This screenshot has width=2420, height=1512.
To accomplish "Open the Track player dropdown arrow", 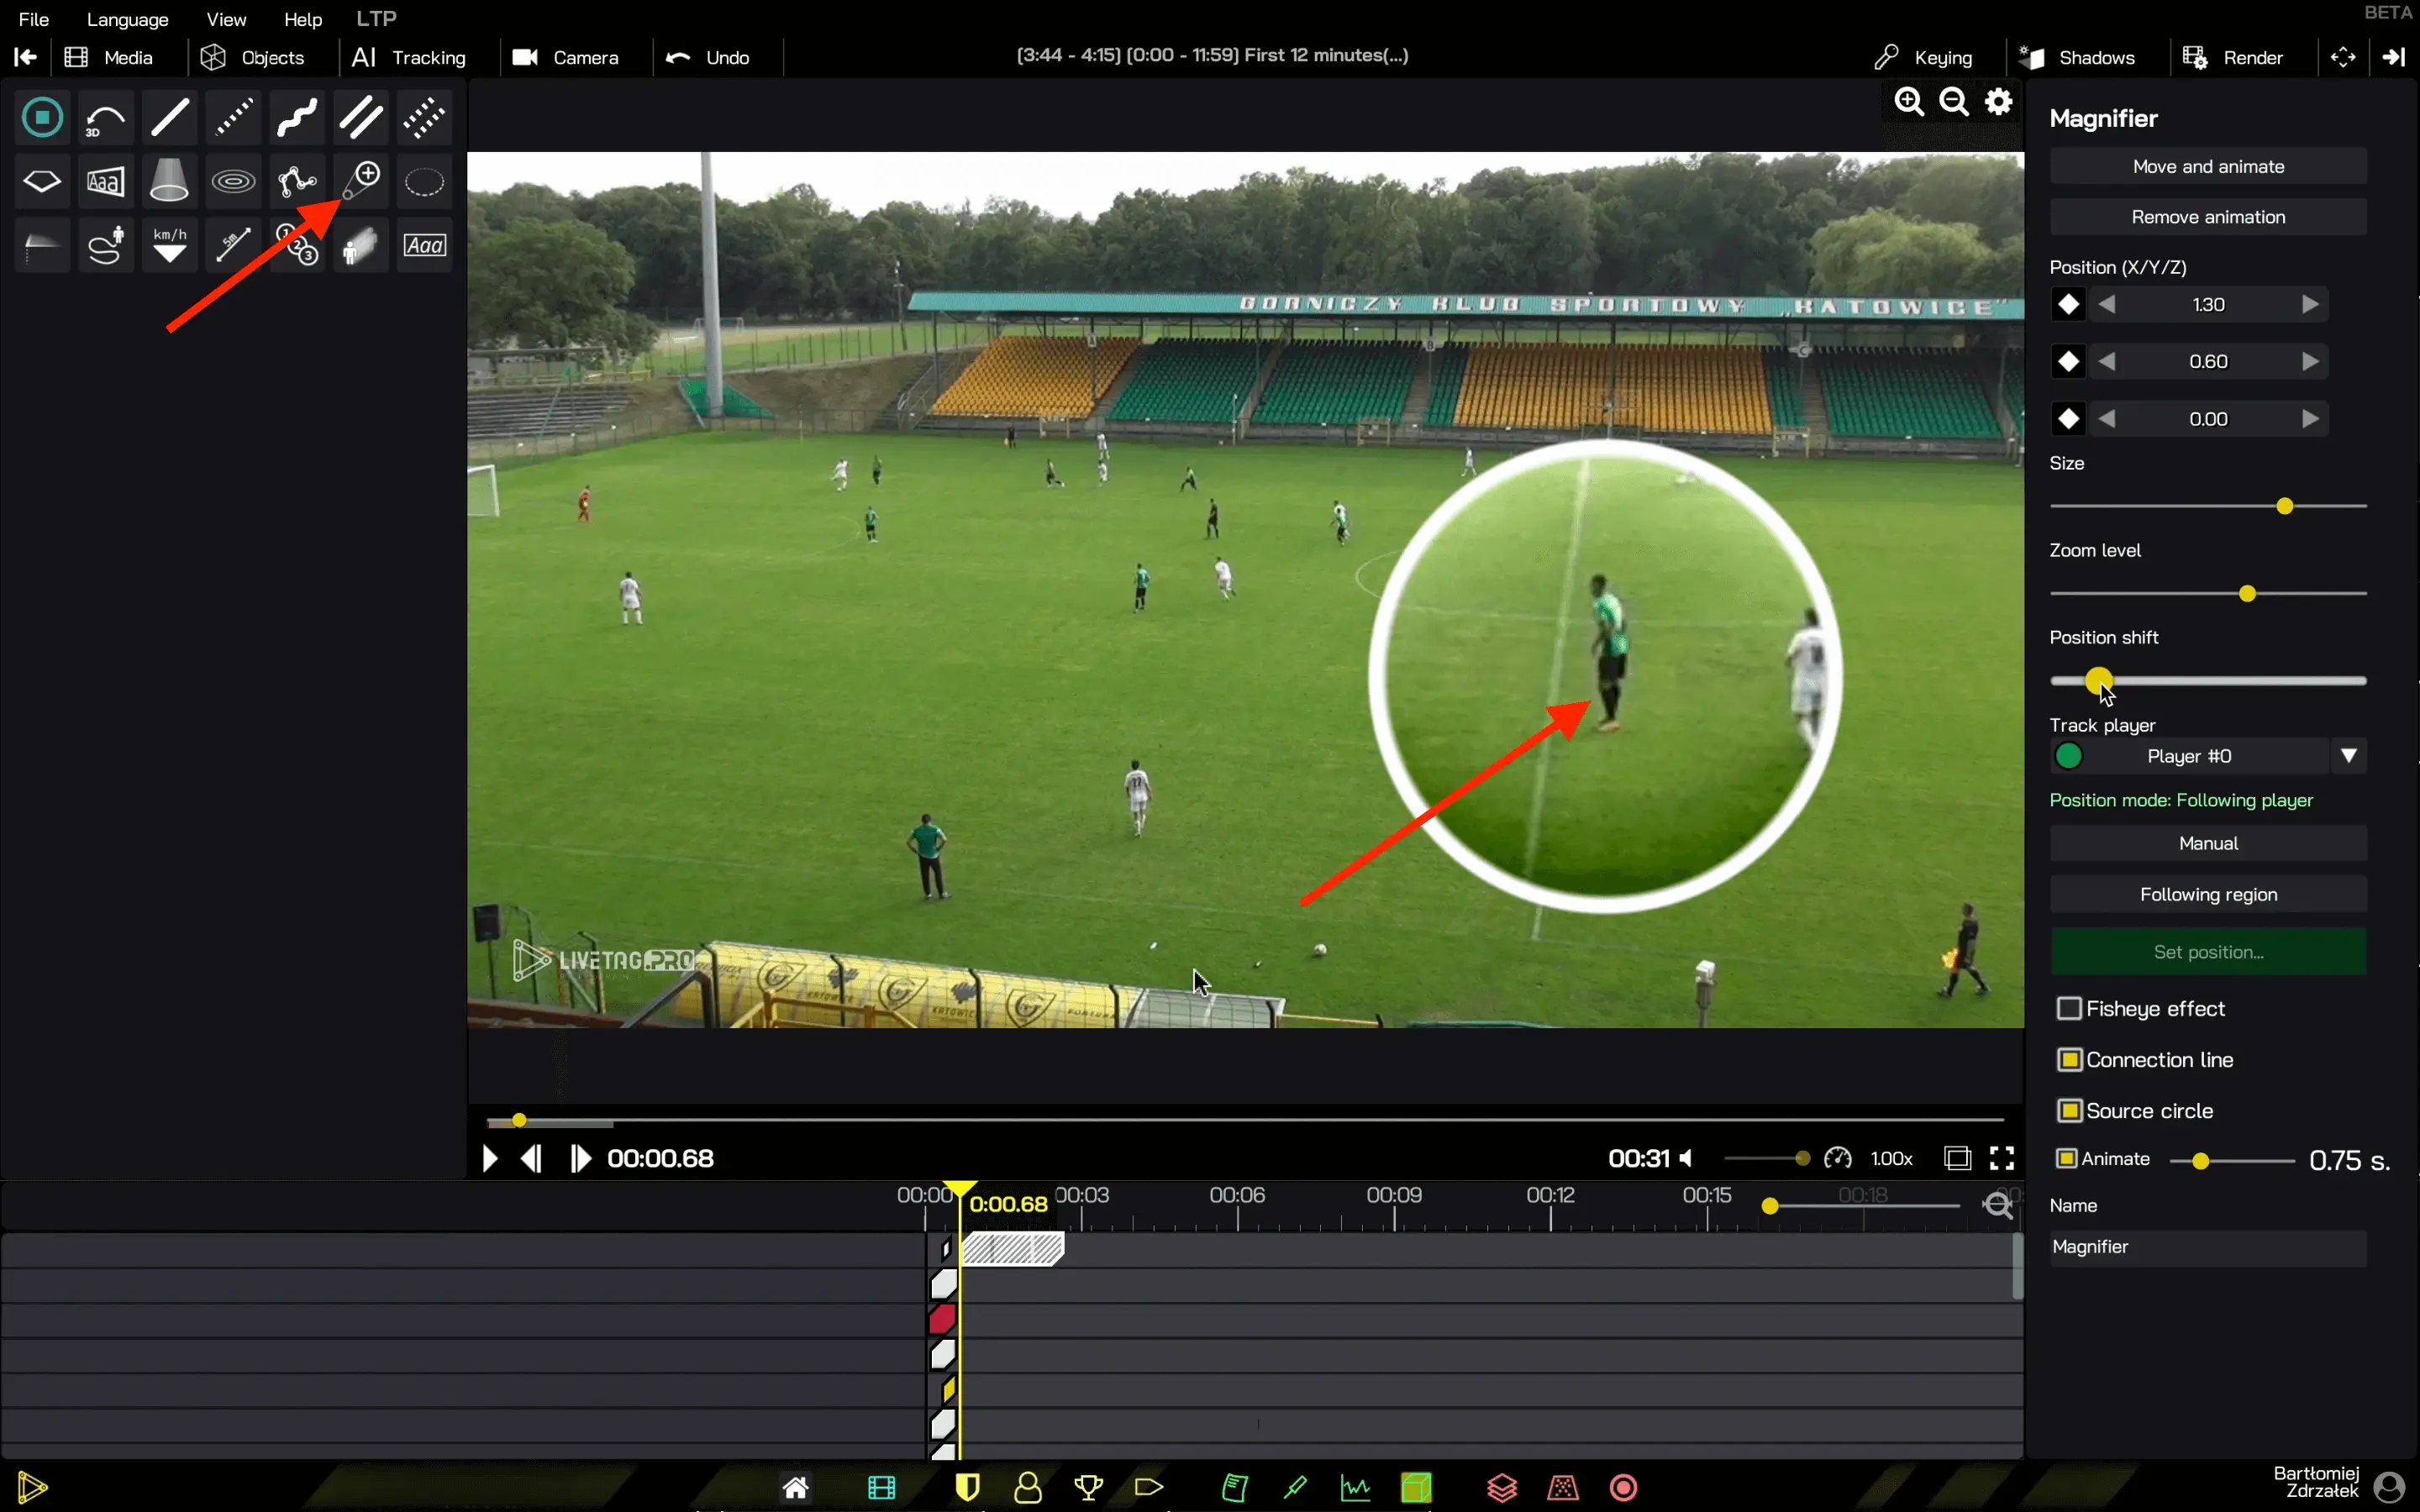I will tap(2349, 756).
